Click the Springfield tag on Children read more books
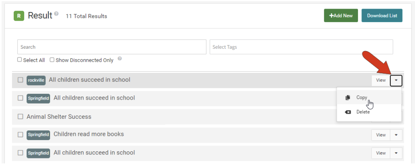Viewport: 415px width, 165px height. (x=38, y=135)
